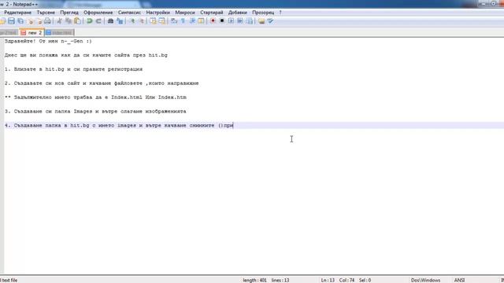This screenshot has height=283, width=504.
Task: Open the Редактиране menu
Action: pyautogui.click(x=17, y=13)
